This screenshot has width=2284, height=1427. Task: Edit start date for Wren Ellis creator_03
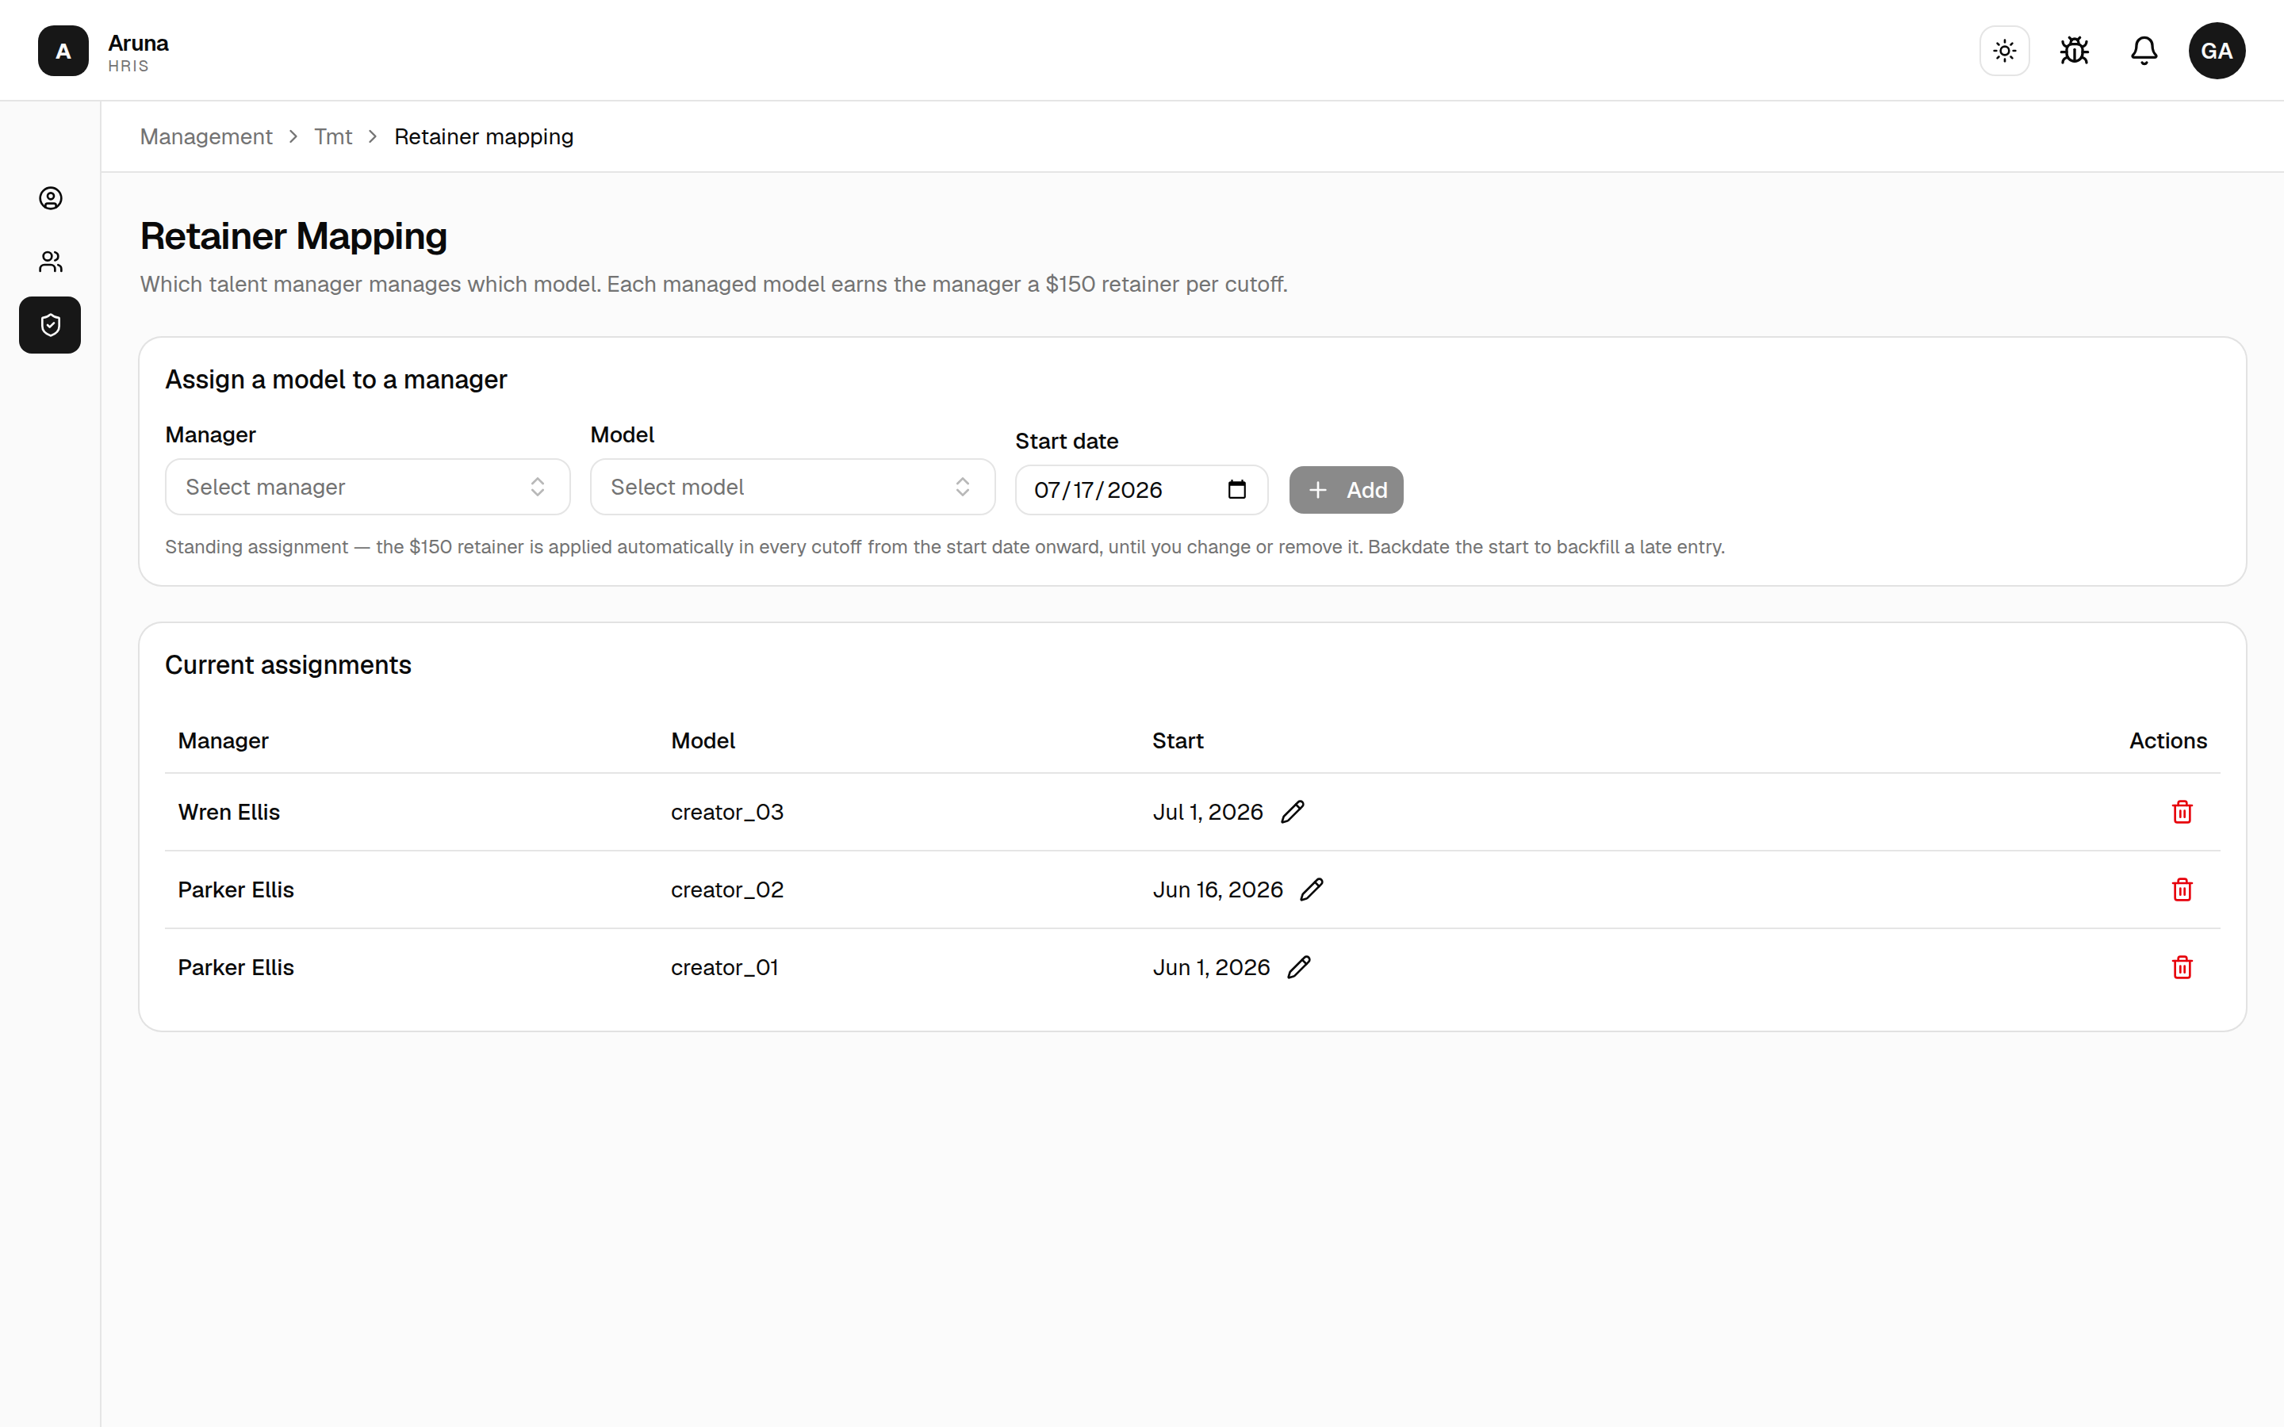tap(1293, 812)
